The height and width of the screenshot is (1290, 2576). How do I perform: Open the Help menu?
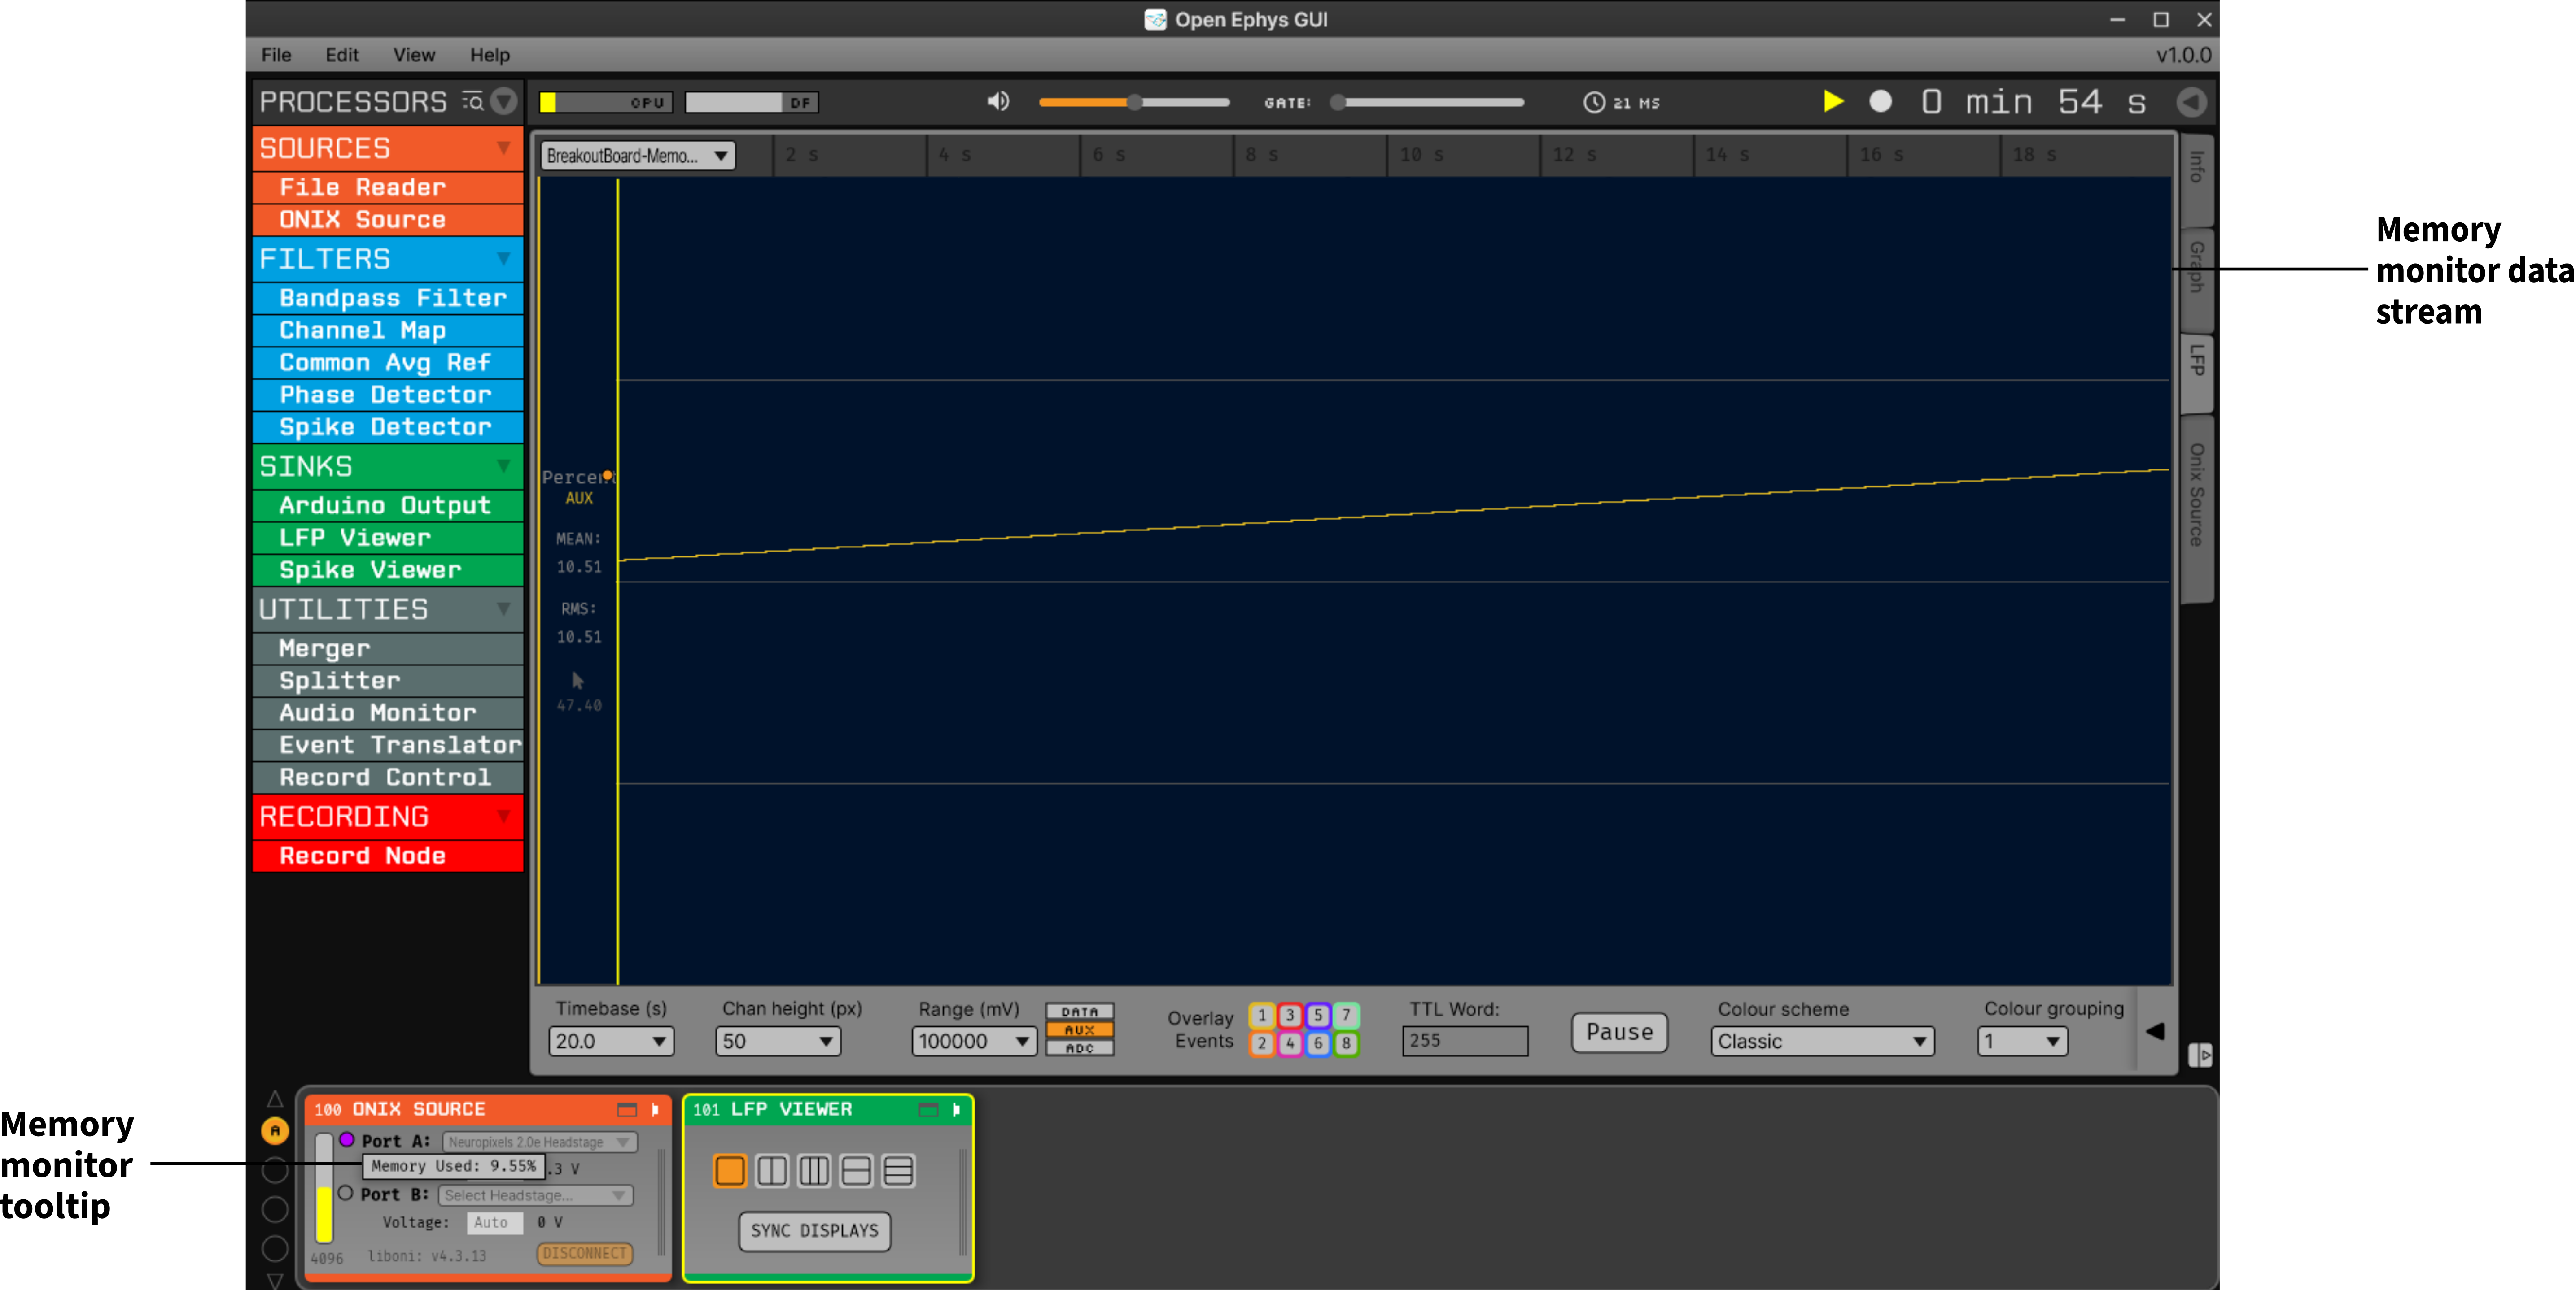click(490, 55)
